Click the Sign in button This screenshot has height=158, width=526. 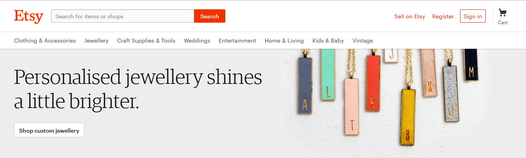tap(473, 16)
